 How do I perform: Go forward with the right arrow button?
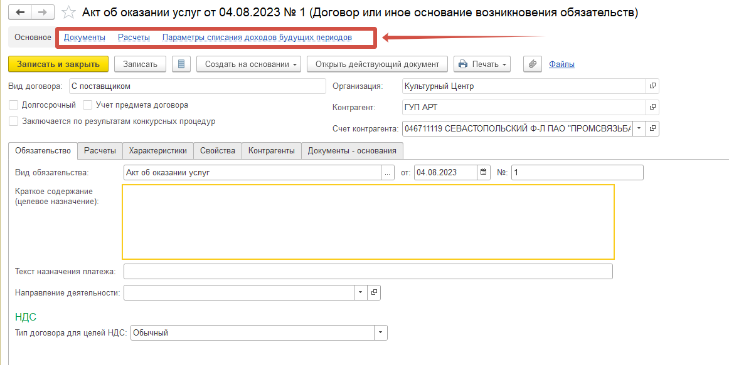click(x=43, y=12)
